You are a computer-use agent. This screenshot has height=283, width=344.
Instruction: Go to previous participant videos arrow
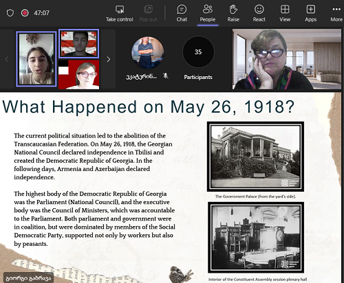7,59
